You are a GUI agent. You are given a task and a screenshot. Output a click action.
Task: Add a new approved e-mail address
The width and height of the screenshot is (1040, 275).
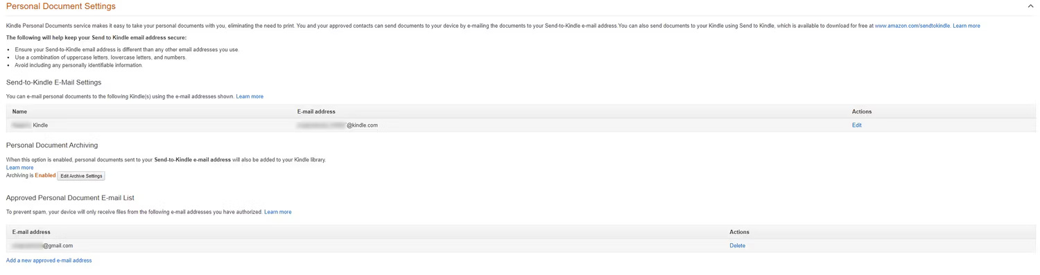(49, 260)
